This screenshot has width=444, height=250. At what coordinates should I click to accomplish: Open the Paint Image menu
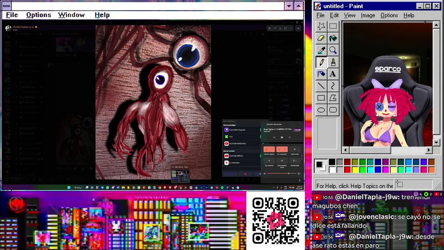tap(368, 15)
